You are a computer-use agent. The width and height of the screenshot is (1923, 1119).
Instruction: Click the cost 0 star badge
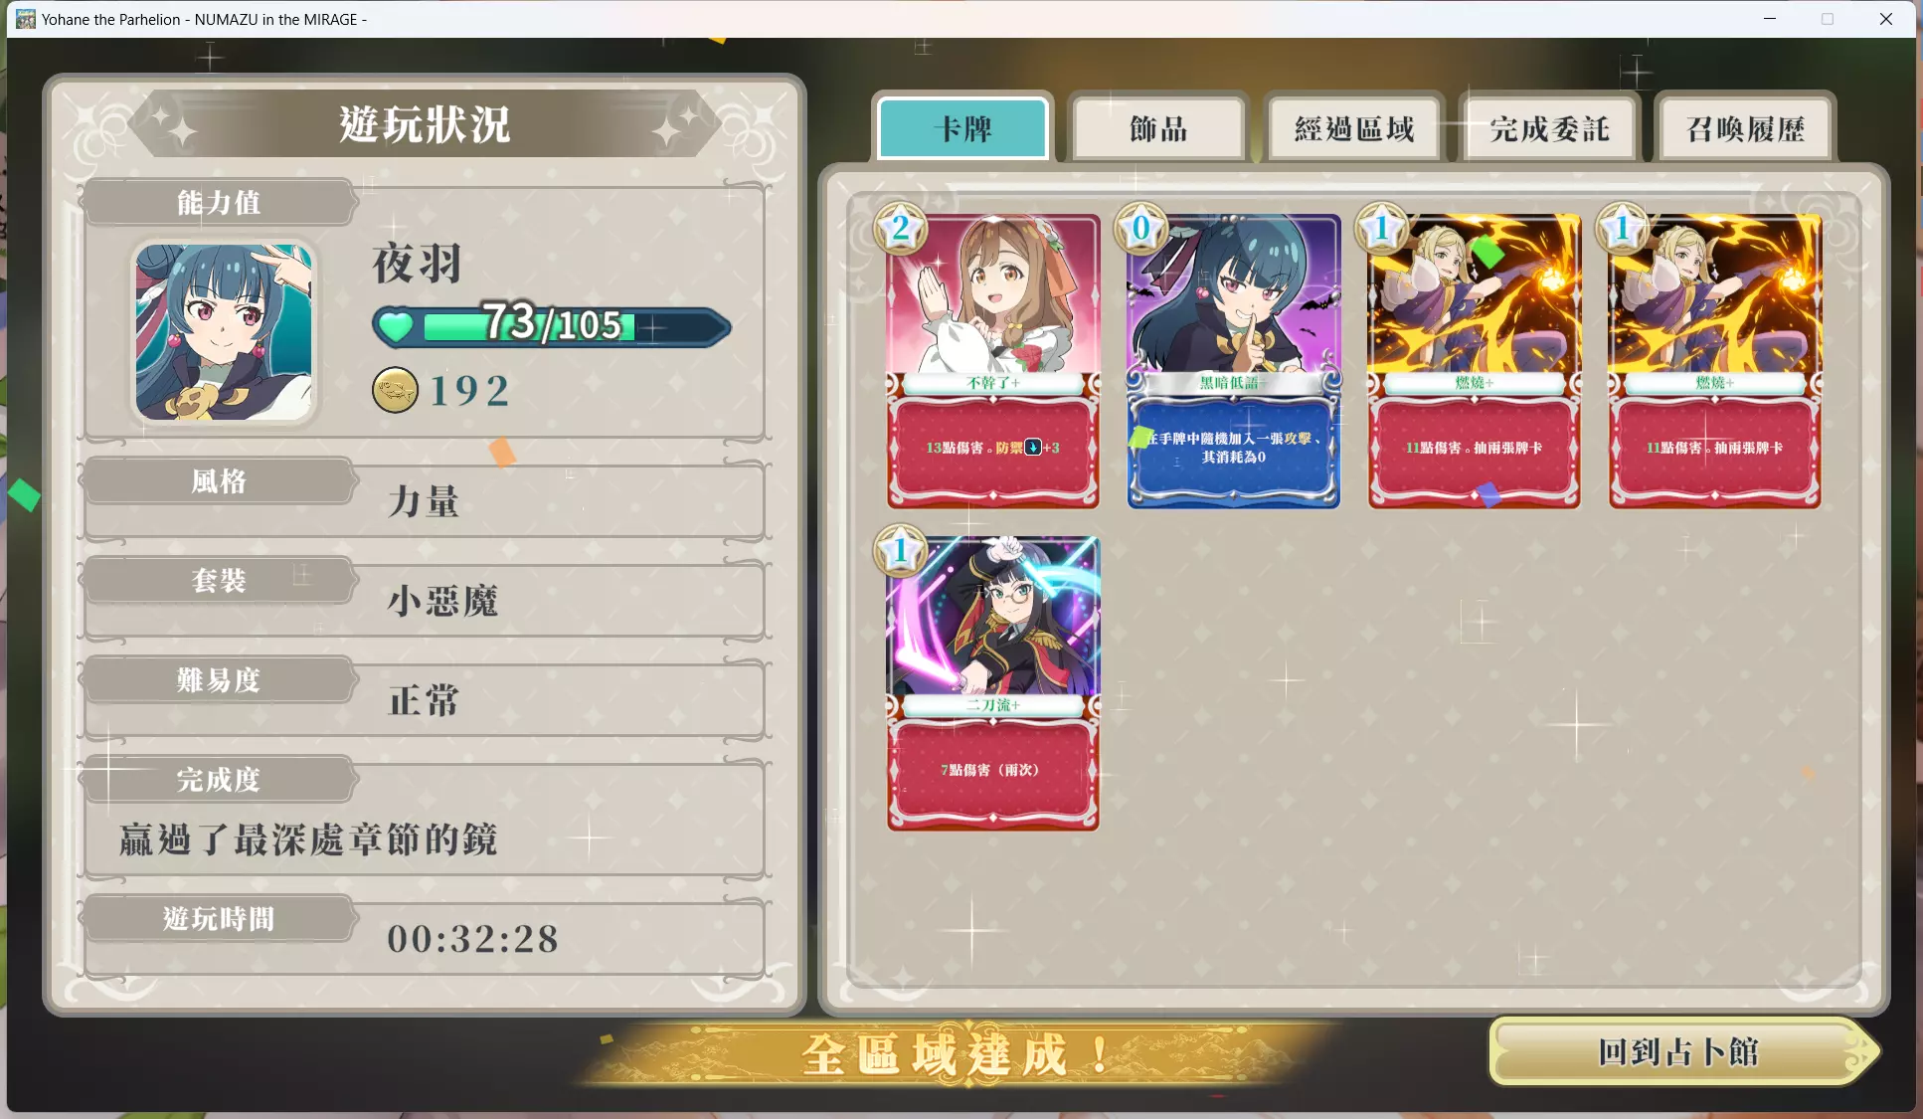(1141, 229)
